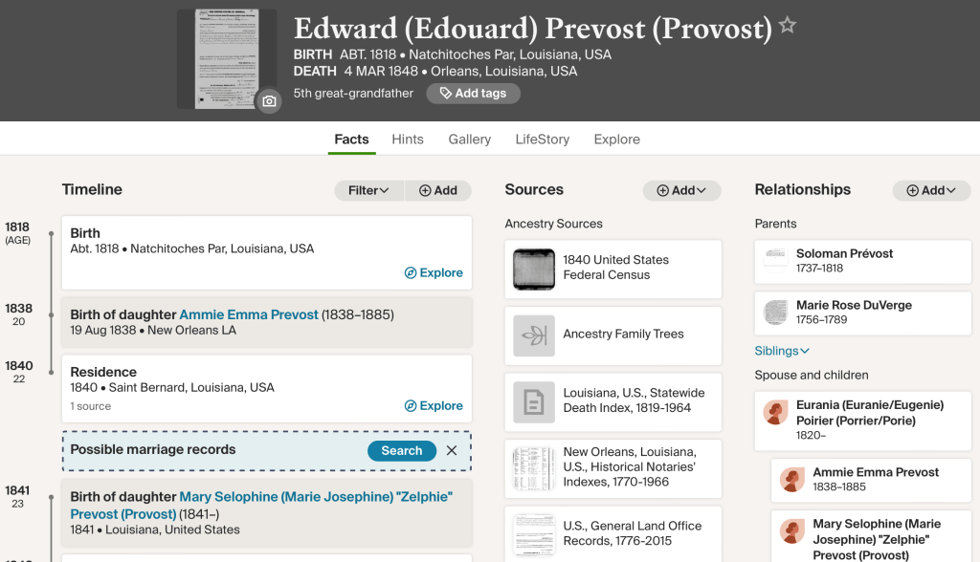Viewport: 980px width, 562px height.
Task: Click the Statewide Death Index document icon
Action: coord(533,401)
